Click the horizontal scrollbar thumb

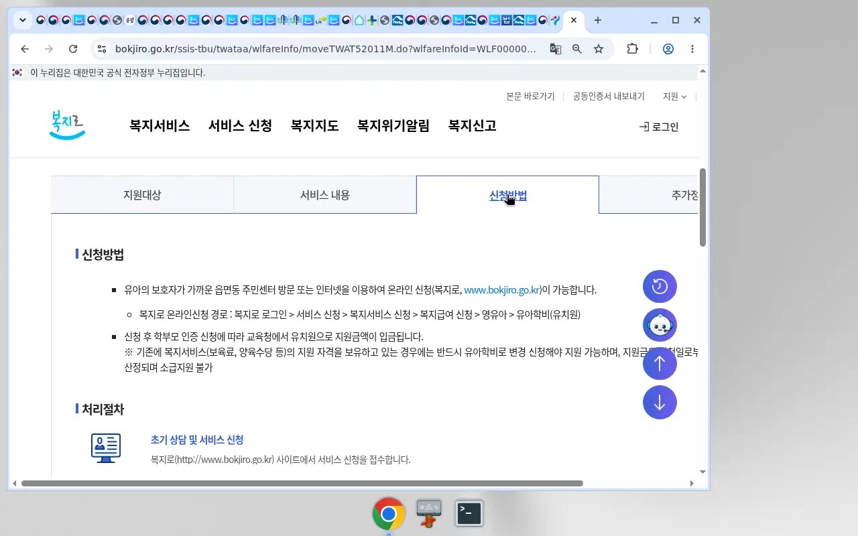click(x=302, y=483)
